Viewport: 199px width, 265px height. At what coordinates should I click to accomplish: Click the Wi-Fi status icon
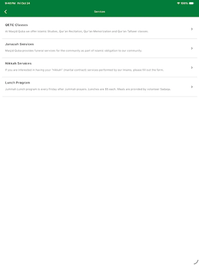[178, 3]
